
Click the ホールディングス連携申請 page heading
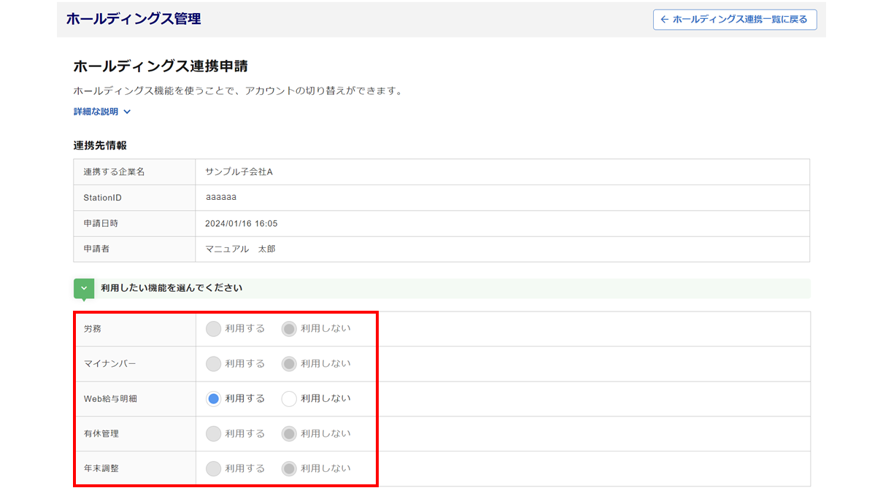click(x=161, y=66)
